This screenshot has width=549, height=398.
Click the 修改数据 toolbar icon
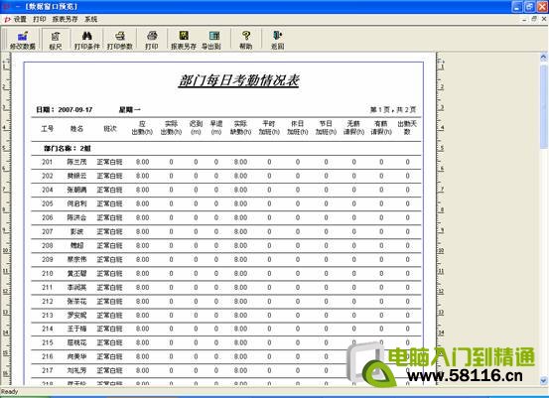coord(23,40)
